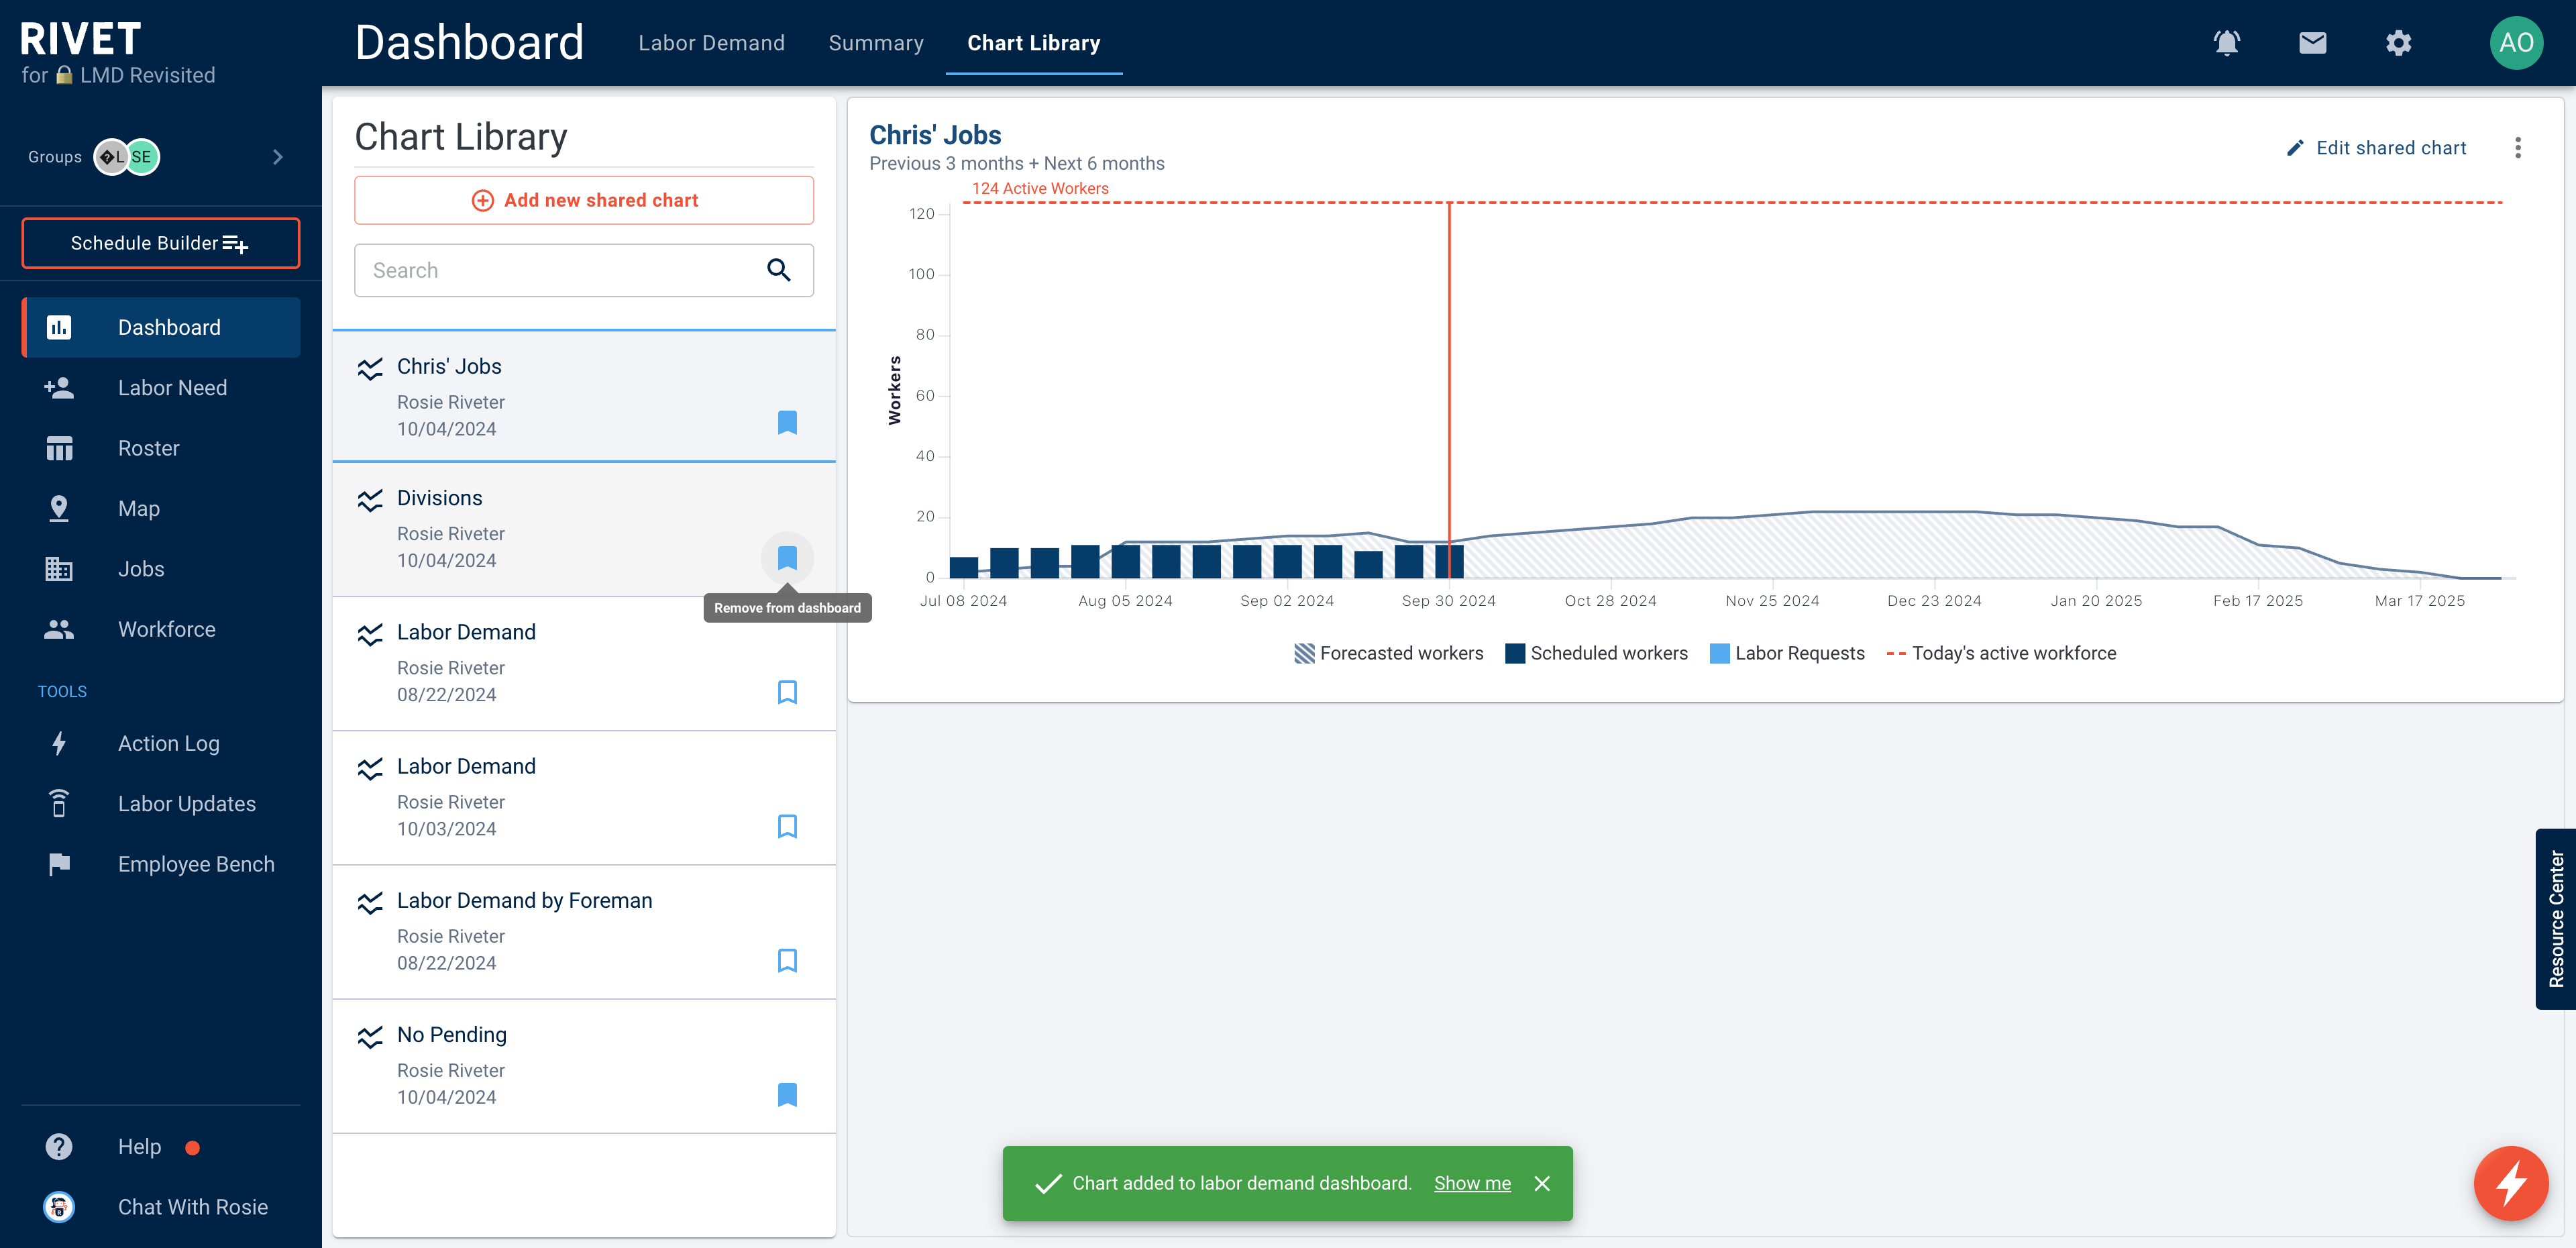Image resolution: width=2576 pixels, height=1248 pixels.
Task: Click the Labor Need person-add icon
Action: tap(59, 387)
